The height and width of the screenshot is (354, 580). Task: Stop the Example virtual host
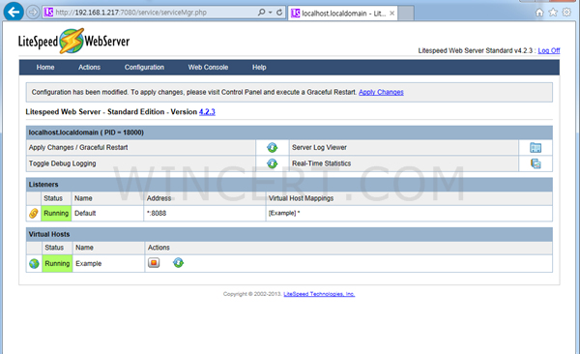[154, 263]
